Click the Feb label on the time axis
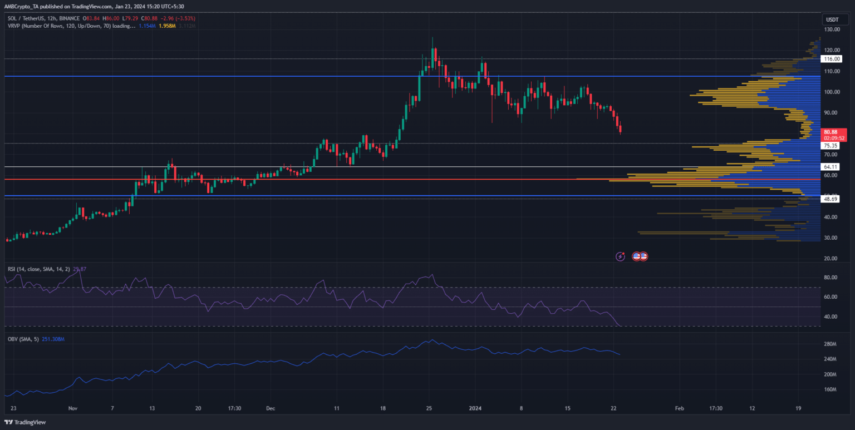This screenshot has width=855, height=430. click(x=678, y=408)
